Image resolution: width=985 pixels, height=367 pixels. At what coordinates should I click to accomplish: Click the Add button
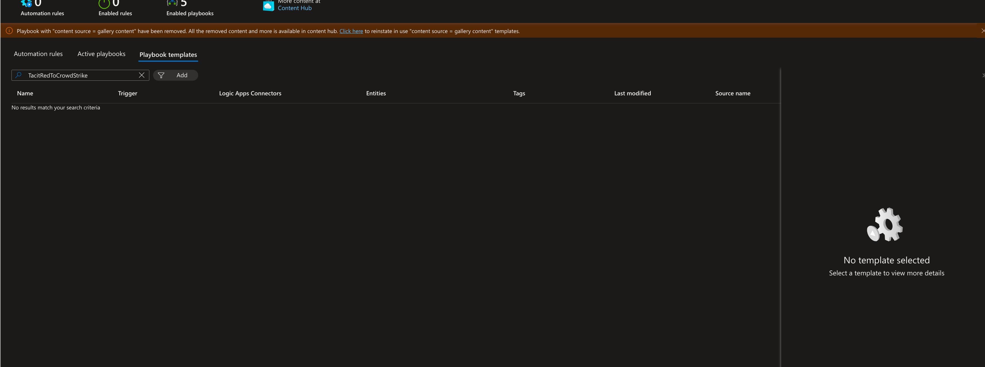[181, 75]
